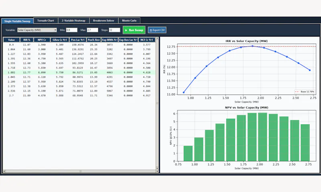Select the 0.9 value row
Viewport: 321px width, 192px height.
(x=79, y=45)
